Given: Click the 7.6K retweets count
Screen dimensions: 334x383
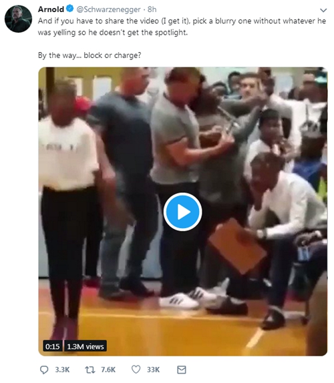Looking at the screenshot, I should click(108, 370).
